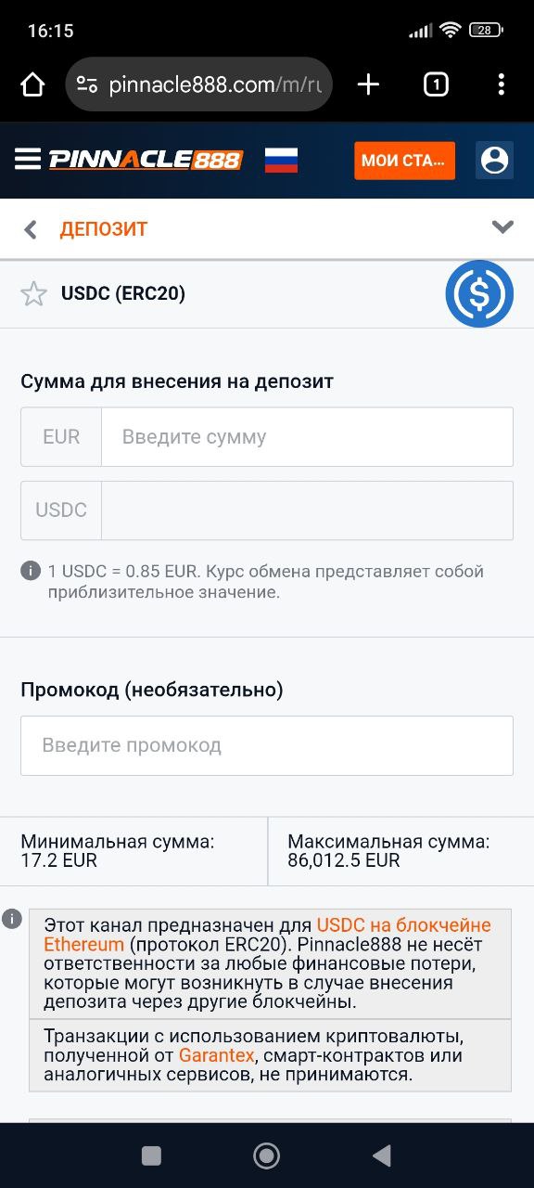Select the Russian flag language icon
534x1188 pixels.
[x=280, y=159]
